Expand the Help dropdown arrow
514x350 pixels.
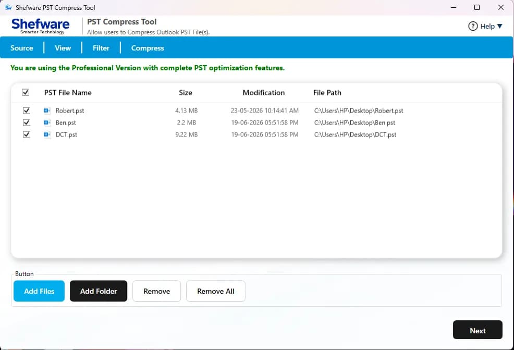(x=499, y=26)
